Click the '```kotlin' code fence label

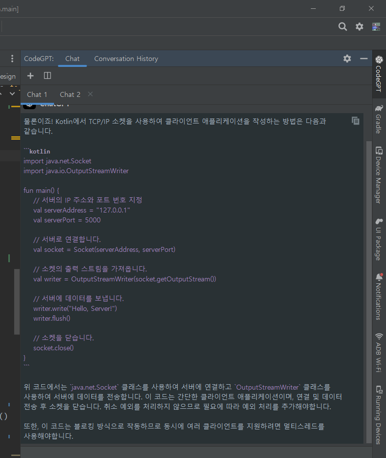pos(37,152)
